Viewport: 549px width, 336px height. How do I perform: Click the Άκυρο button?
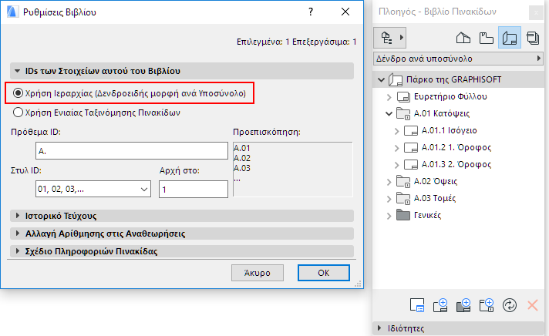(x=258, y=273)
